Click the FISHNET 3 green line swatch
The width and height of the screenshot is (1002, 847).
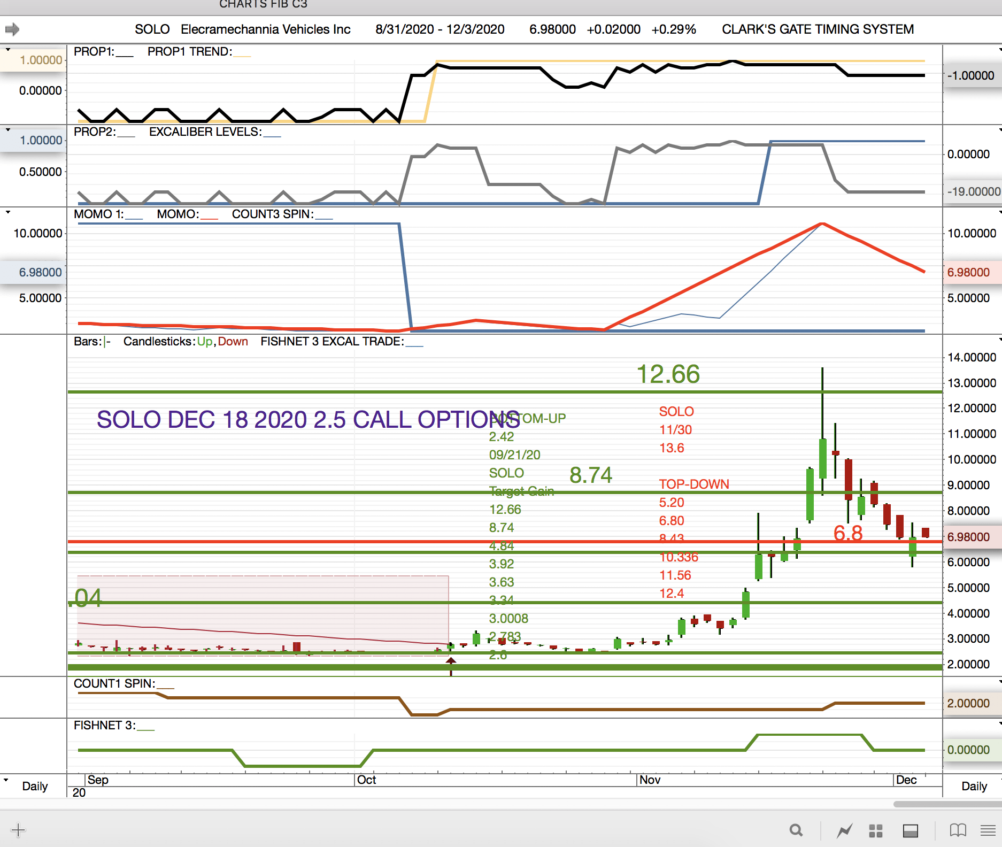click(146, 729)
